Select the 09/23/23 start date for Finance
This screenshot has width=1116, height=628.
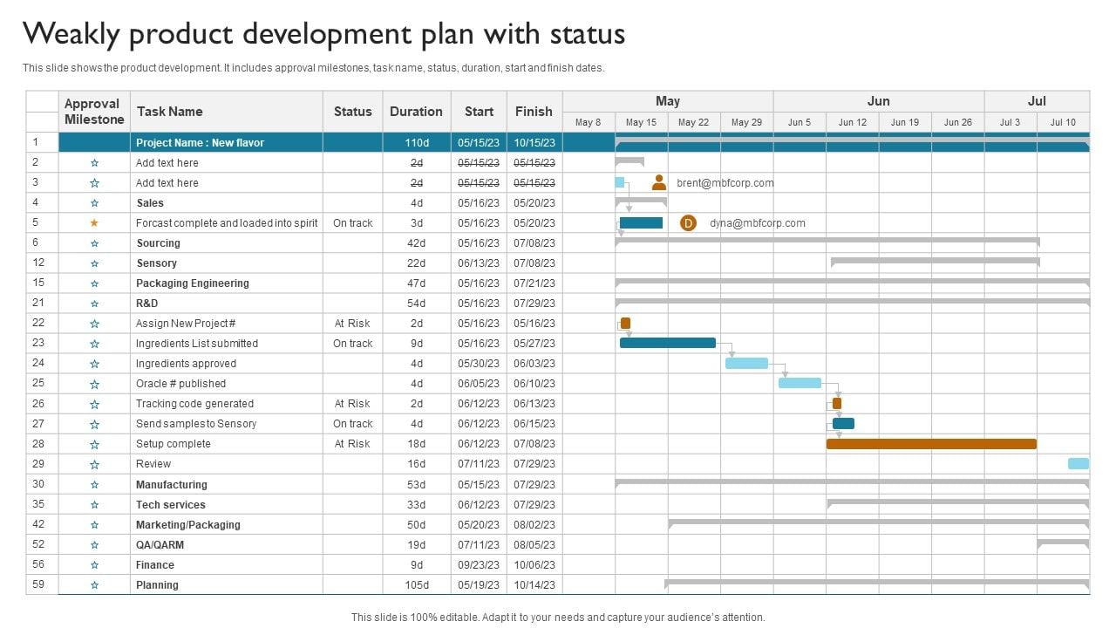click(479, 565)
